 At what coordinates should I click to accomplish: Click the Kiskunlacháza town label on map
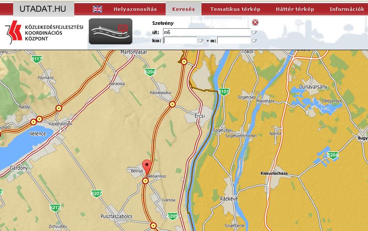point(274,173)
